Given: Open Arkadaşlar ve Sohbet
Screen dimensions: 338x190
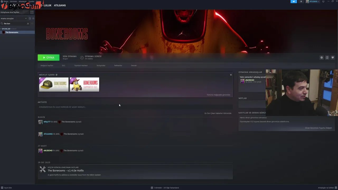Looking at the screenshot, I should click(326, 188).
